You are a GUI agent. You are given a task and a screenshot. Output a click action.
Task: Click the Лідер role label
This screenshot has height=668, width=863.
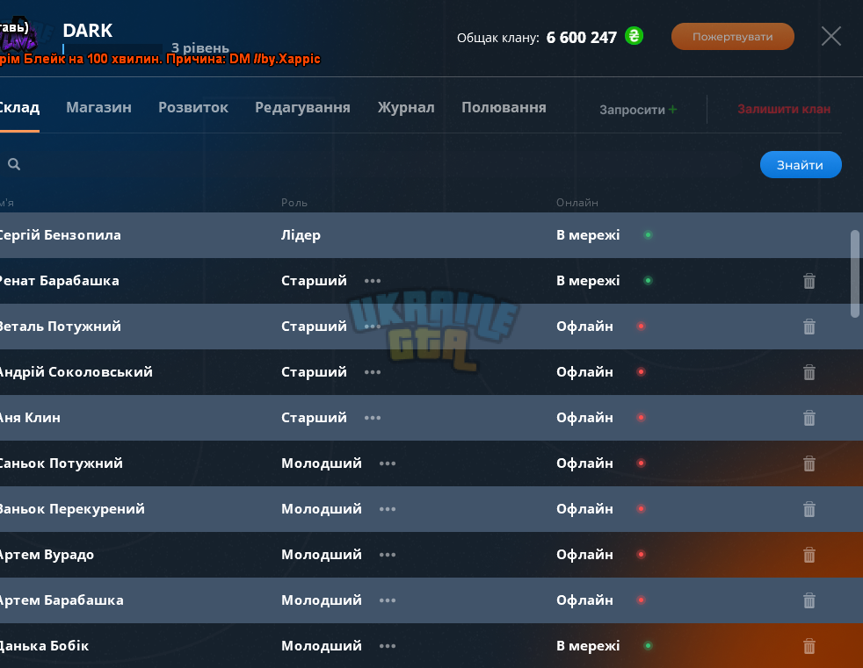(x=301, y=235)
